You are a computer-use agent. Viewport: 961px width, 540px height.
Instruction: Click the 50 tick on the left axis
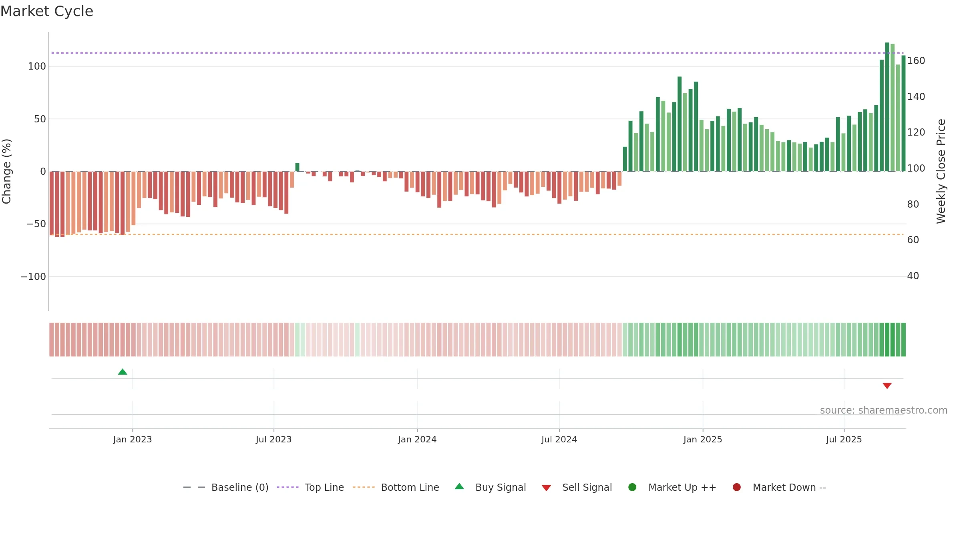40,119
